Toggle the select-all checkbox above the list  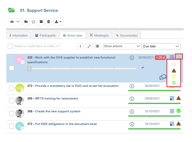click(x=10, y=46)
